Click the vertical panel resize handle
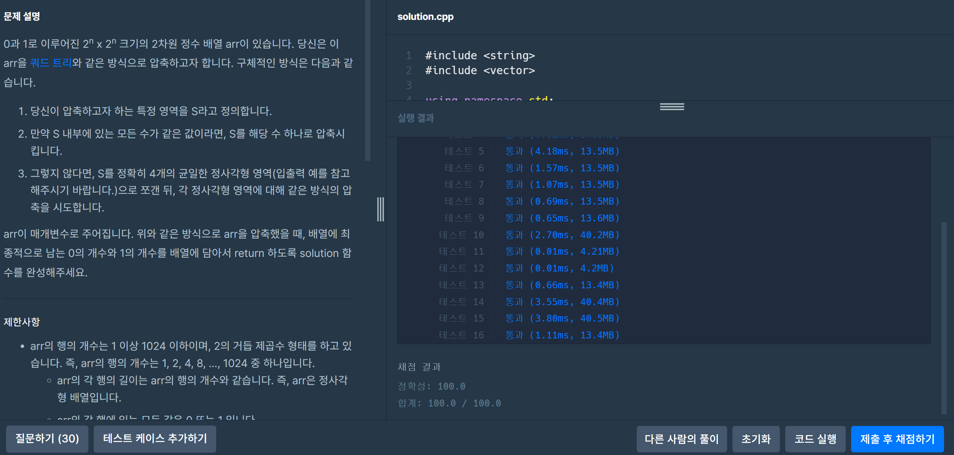Screen dimensions: 954x455 pyautogui.click(x=380, y=209)
